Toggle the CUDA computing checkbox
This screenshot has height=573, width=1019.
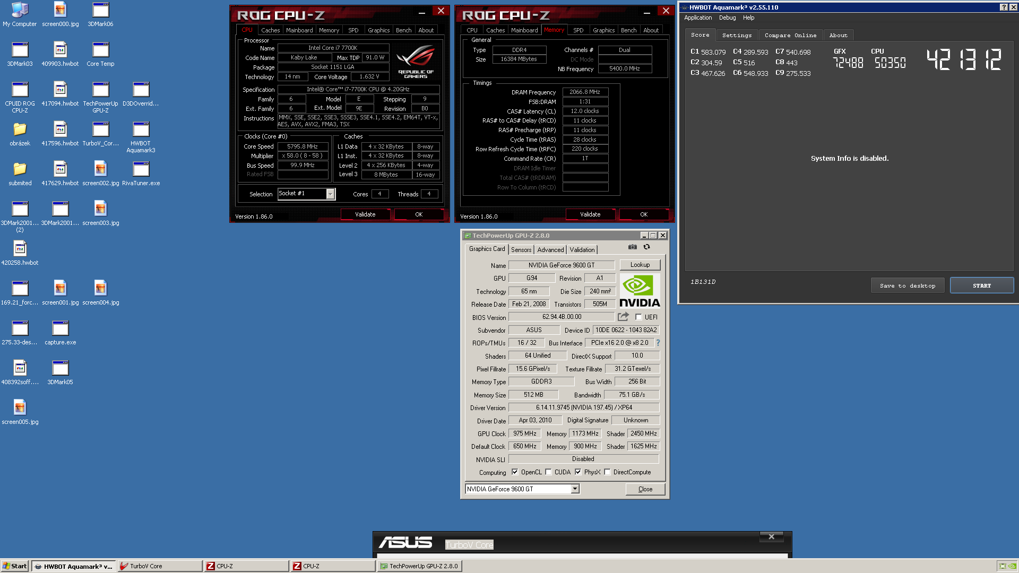[x=548, y=472]
